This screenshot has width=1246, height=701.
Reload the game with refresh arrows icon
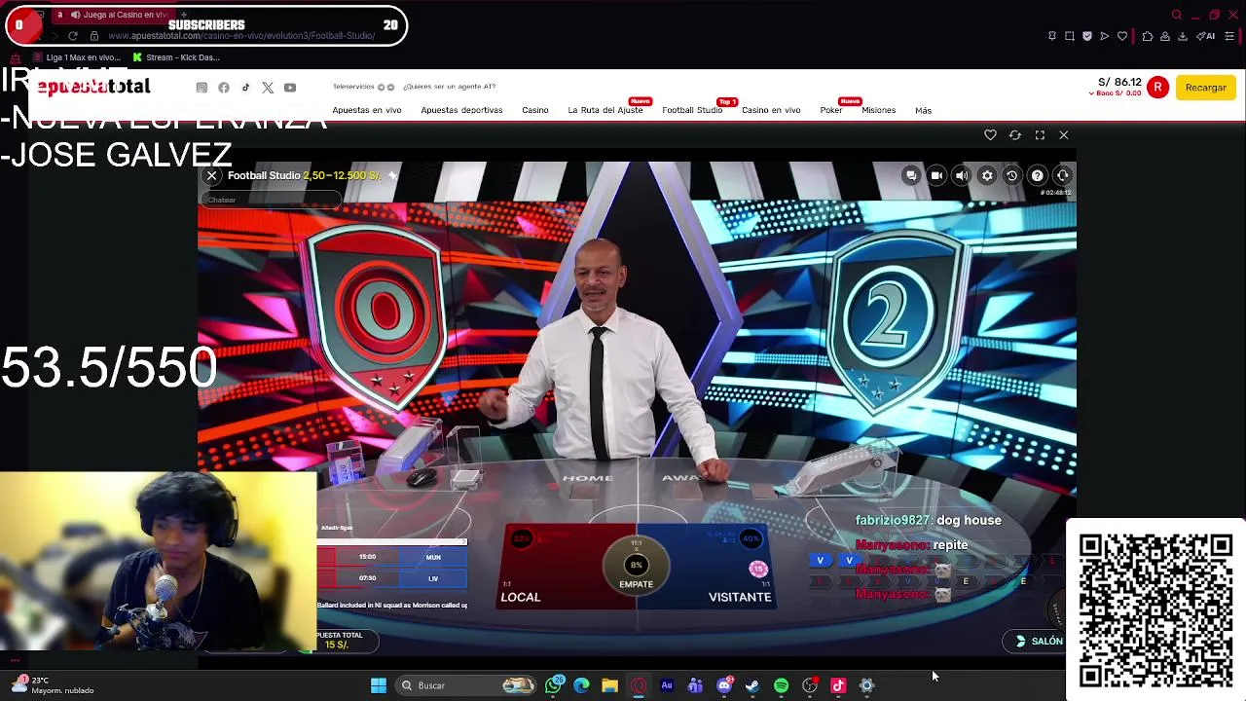click(x=1015, y=135)
